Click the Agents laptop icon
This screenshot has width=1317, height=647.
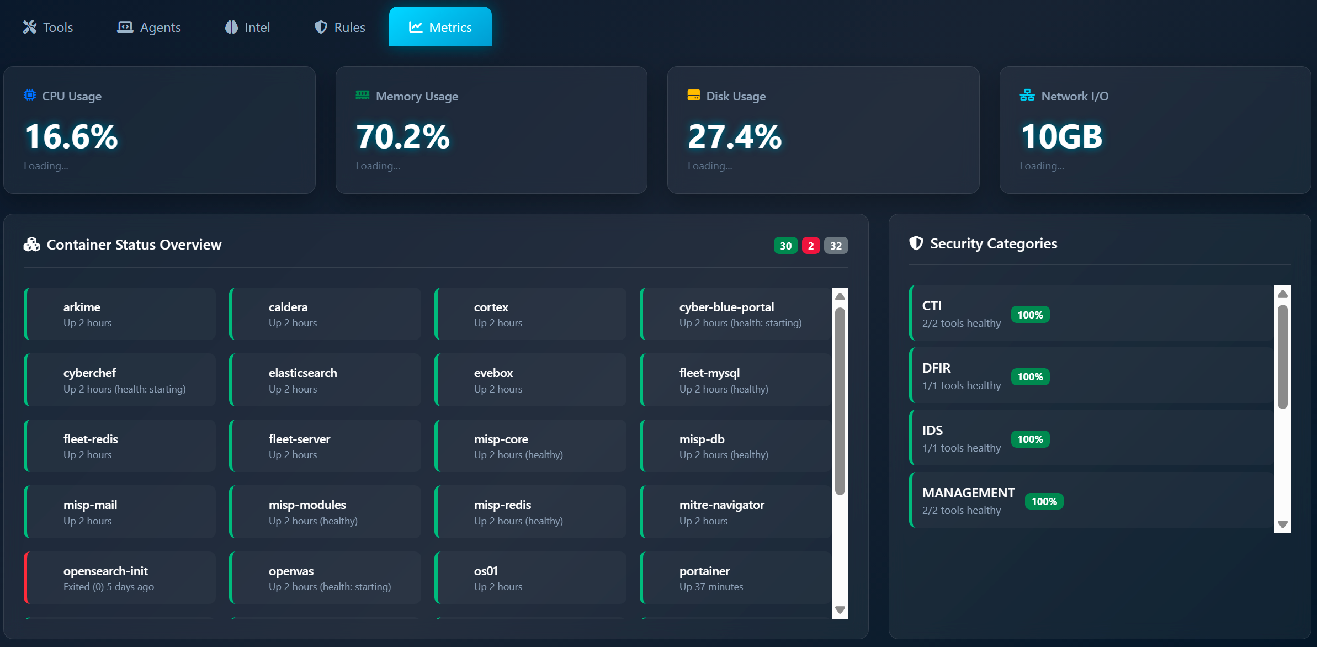[126, 26]
